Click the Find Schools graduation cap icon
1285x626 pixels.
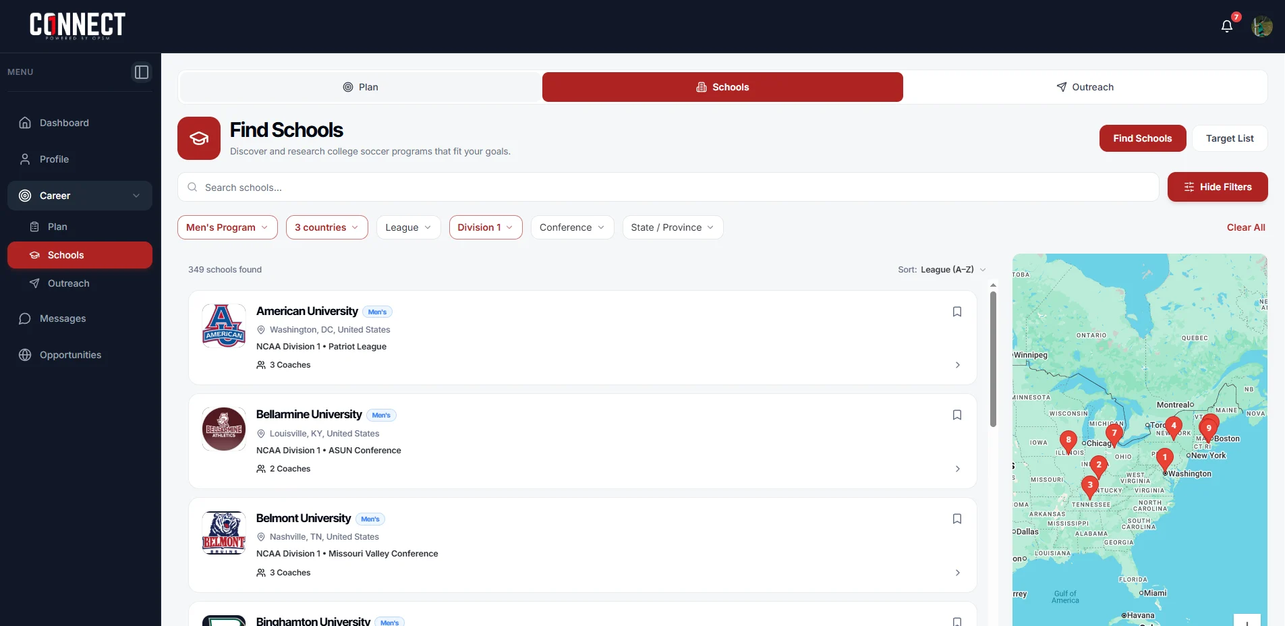199,138
